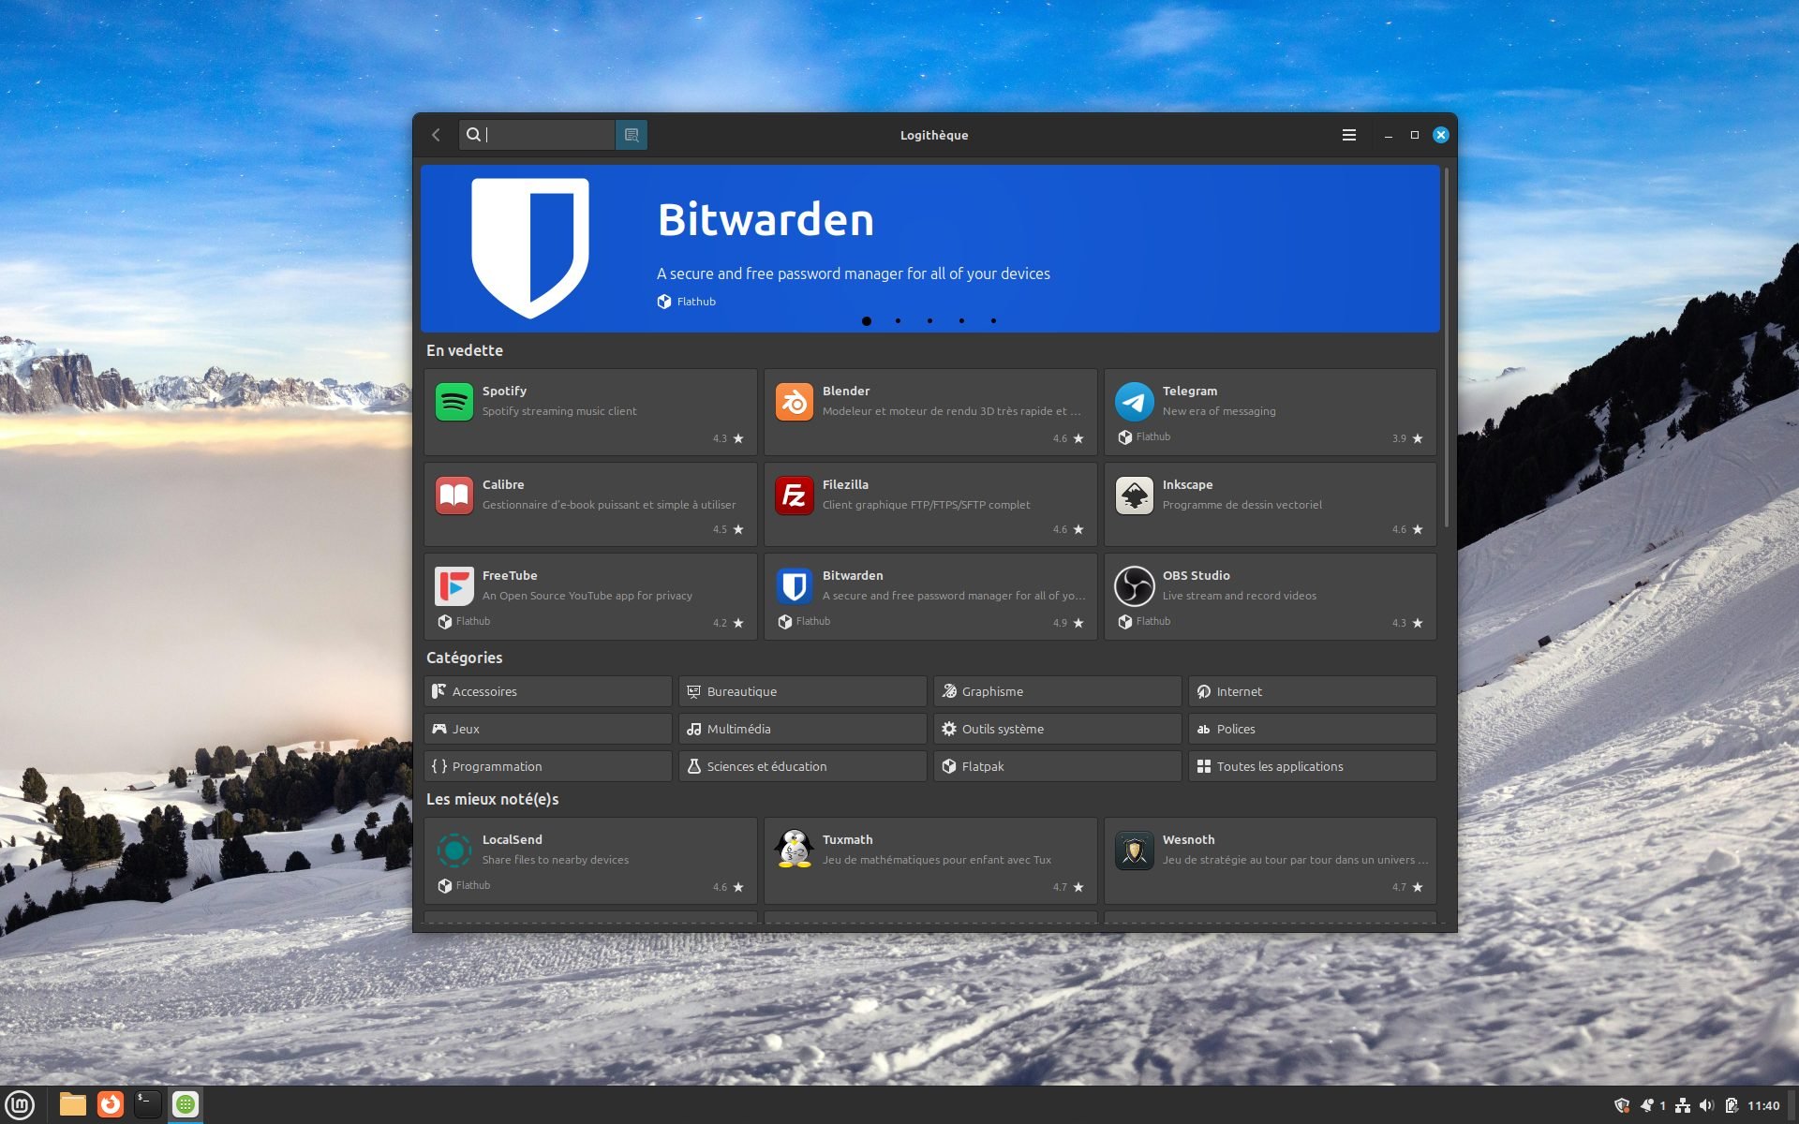Click the LocalSend app icon

pyautogui.click(x=454, y=850)
